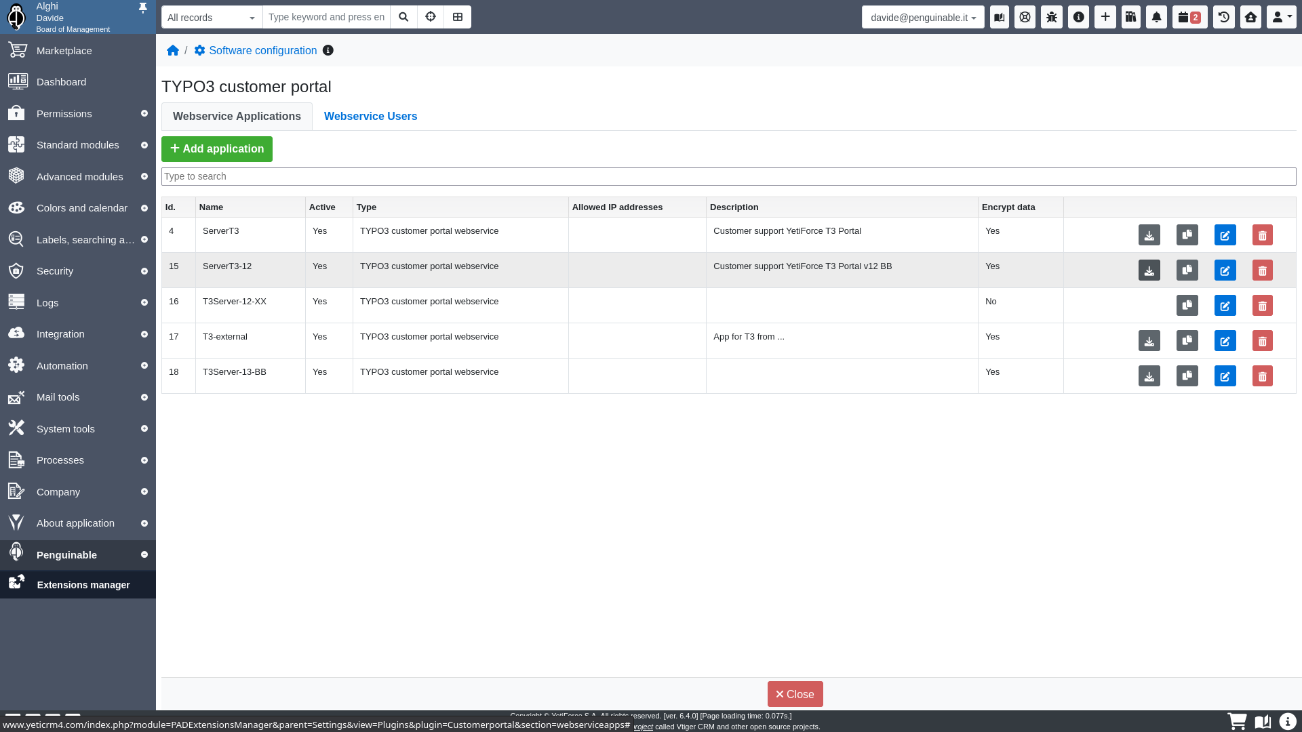Open the recent history clock icon
The height and width of the screenshot is (732, 1302).
click(1224, 17)
